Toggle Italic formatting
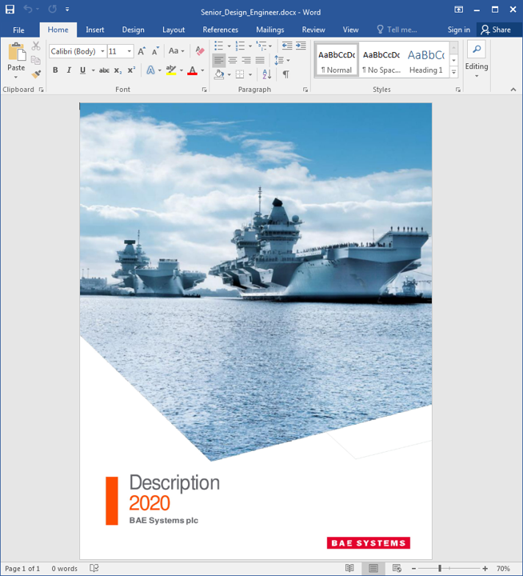The height and width of the screenshot is (576, 523). click(69, 70)
